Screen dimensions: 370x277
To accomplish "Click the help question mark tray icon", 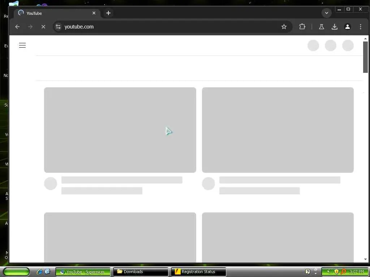I will [x=307, y=272].
